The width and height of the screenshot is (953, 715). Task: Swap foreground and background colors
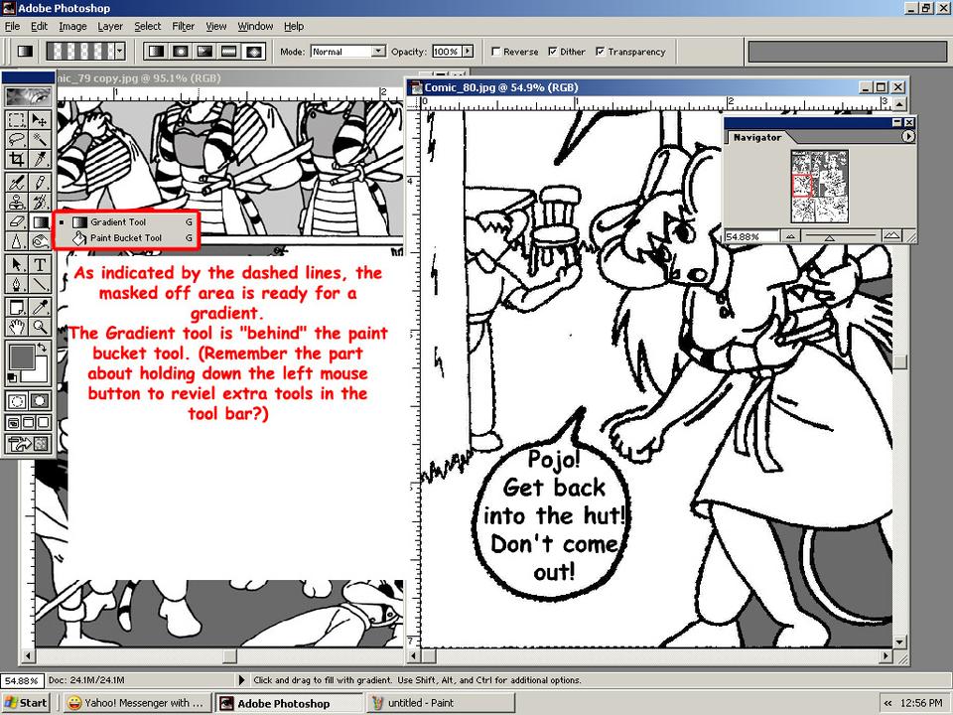[x=42, y=348]
